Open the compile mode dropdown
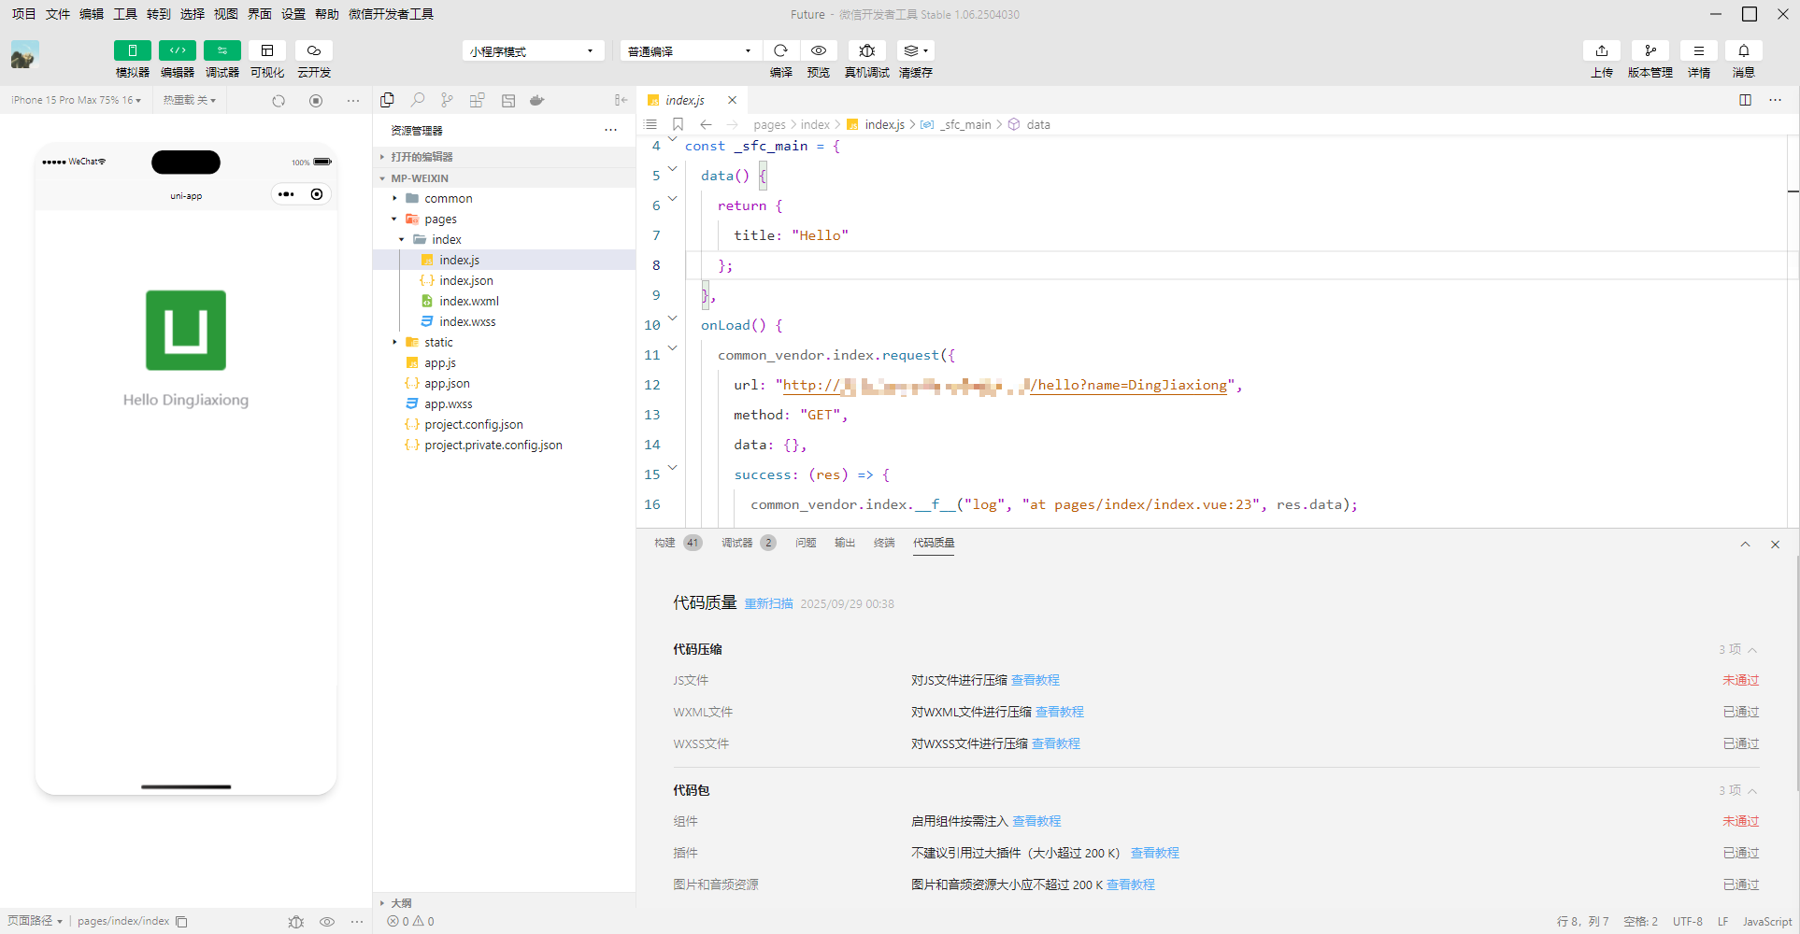Screen dimensions: 1800x934 [690, 51]
